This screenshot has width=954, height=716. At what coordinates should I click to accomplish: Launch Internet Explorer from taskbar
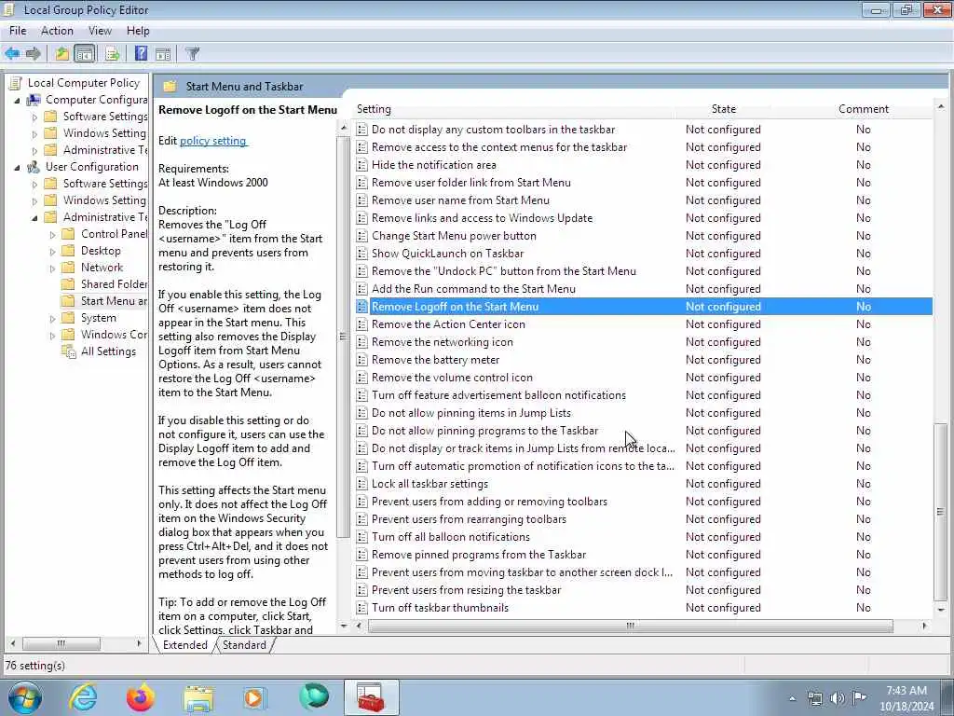coord(83,697)
